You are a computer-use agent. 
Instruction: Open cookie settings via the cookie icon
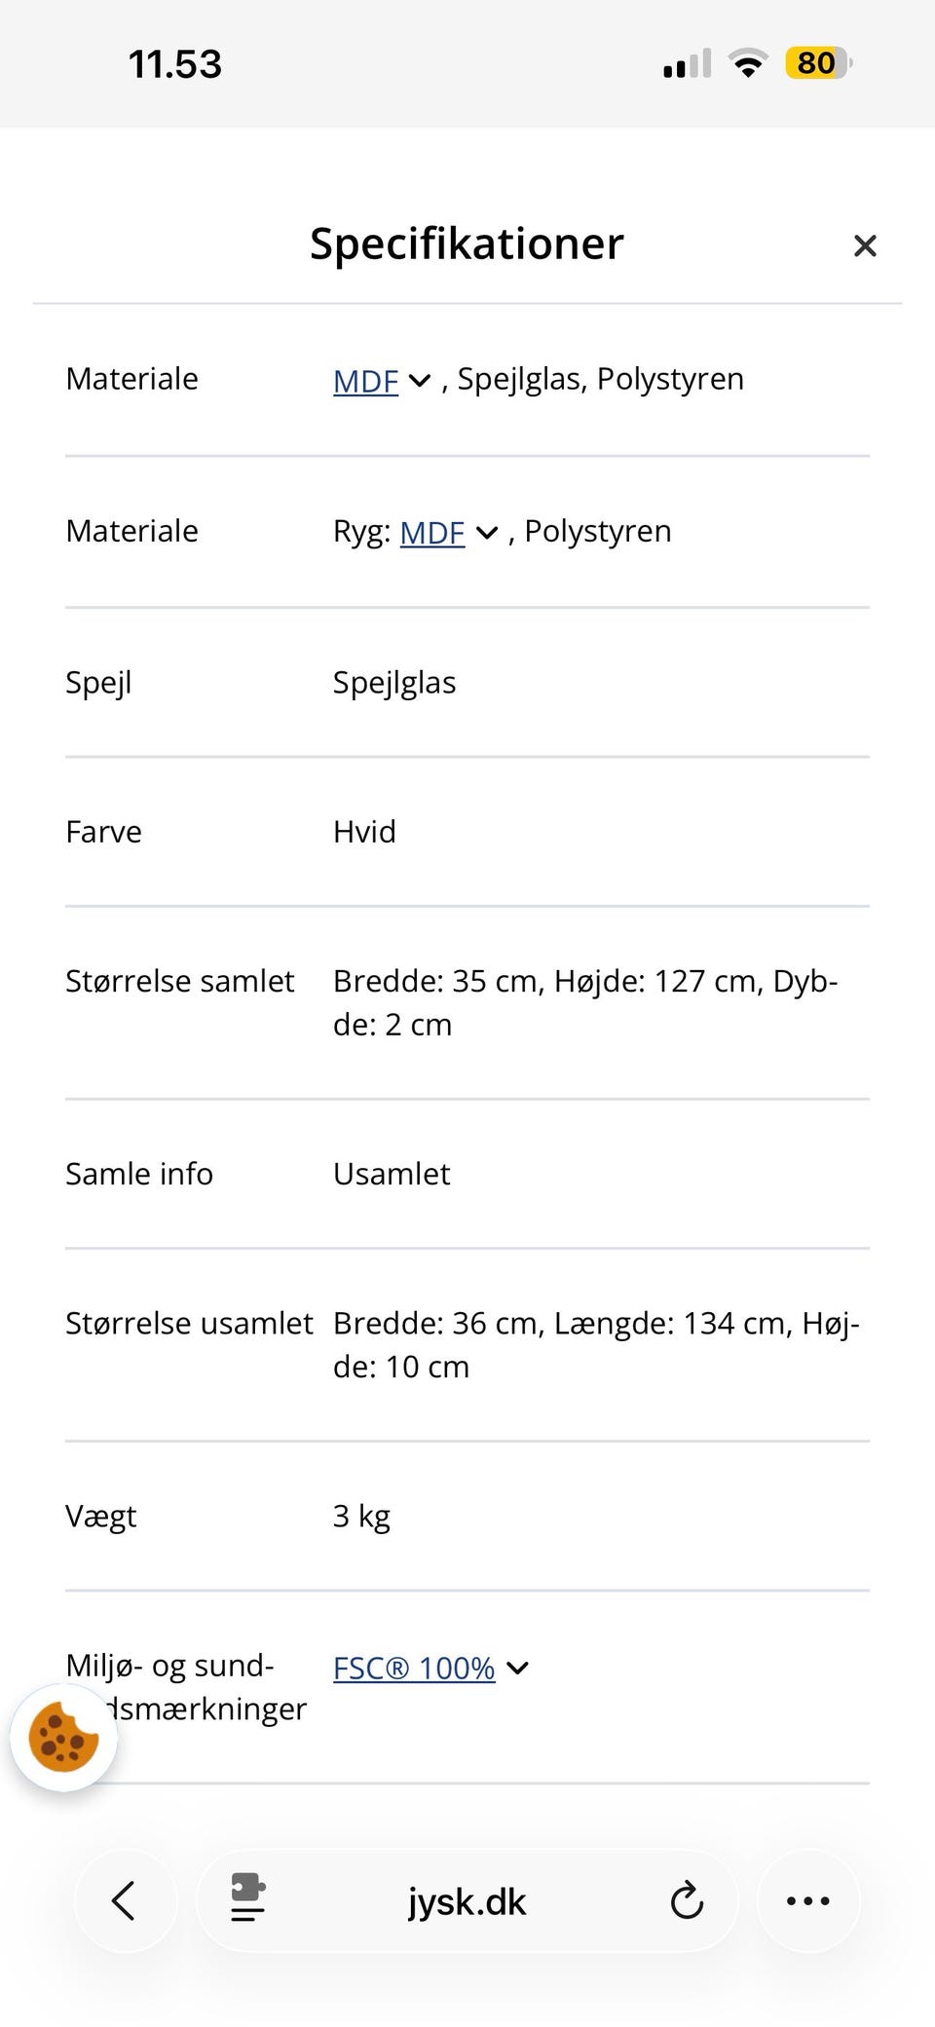click(63, 1737)
